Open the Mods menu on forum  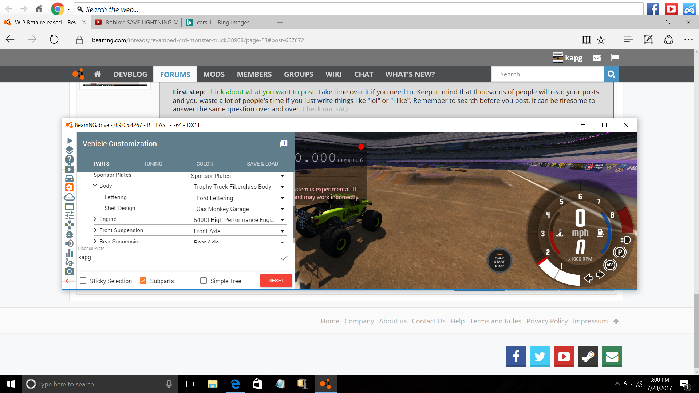pos(214,74)
